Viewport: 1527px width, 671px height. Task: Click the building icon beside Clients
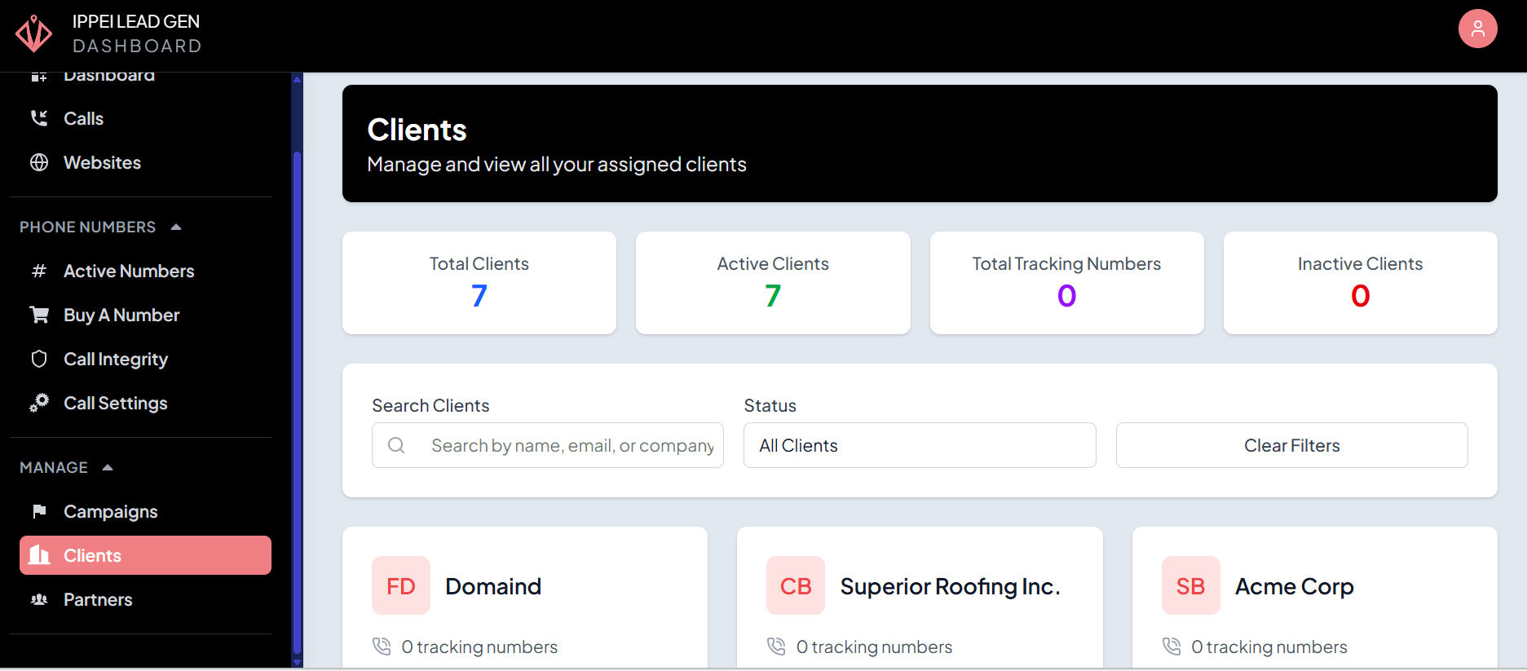point(38,555)
